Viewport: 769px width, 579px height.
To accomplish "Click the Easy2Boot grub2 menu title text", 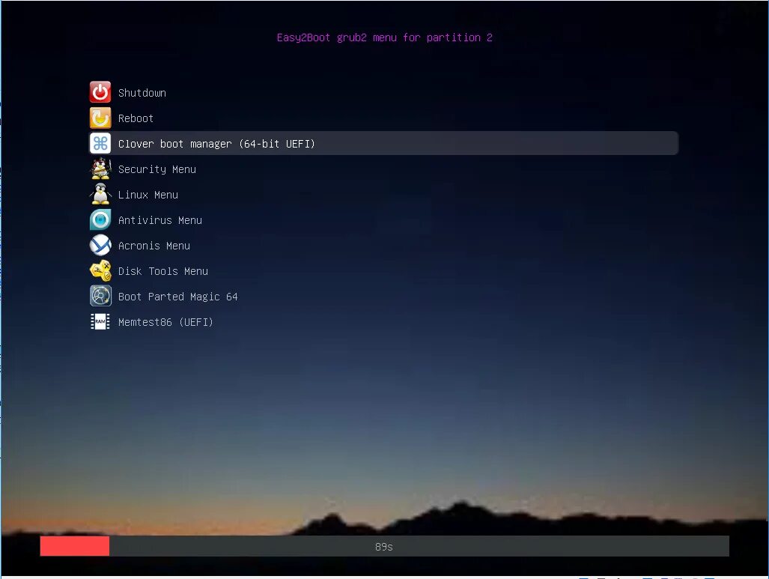I will click(385, 37).
